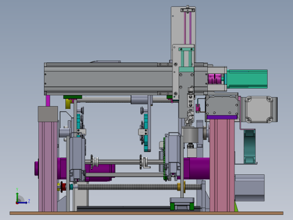The height and width of the screenshot is (220, 293).
Task: Select the brown base plate at the bottom
Action: click(x=146, y=213)
